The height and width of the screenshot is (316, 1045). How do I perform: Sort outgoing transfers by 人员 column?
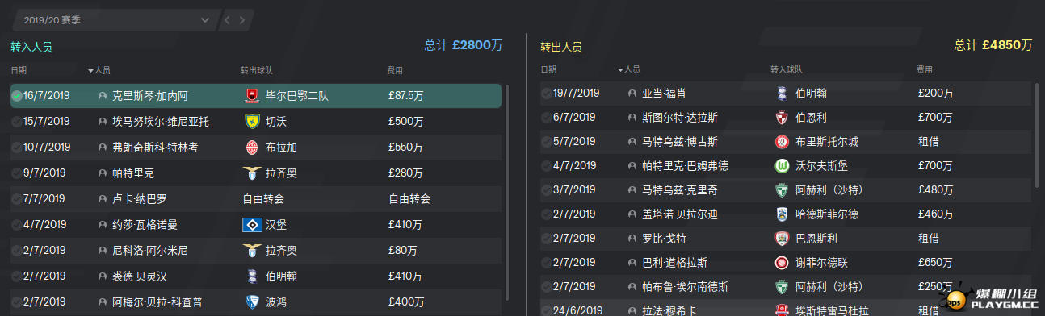click(629, 70)
